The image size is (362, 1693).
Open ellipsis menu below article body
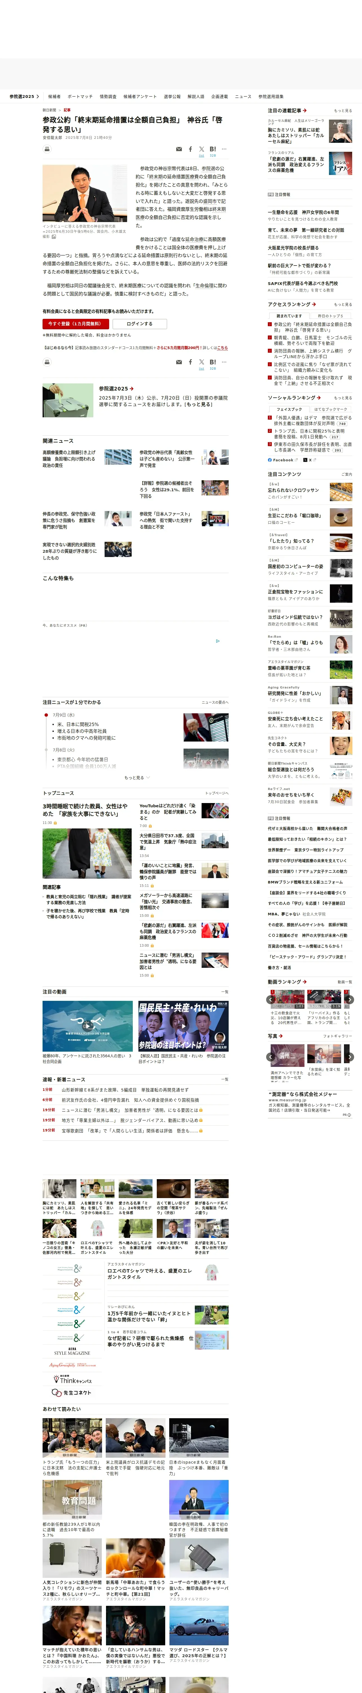point(224,362)
